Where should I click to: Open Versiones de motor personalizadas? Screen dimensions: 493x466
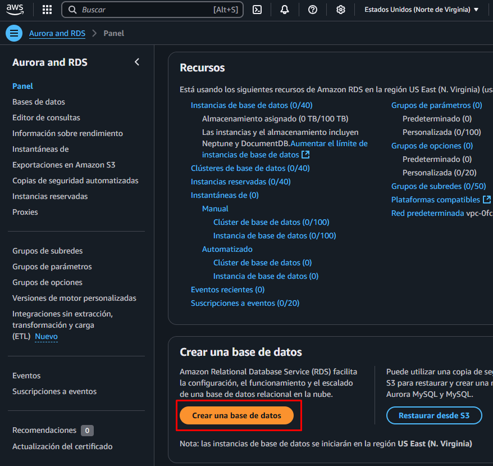tap(74, 298)
